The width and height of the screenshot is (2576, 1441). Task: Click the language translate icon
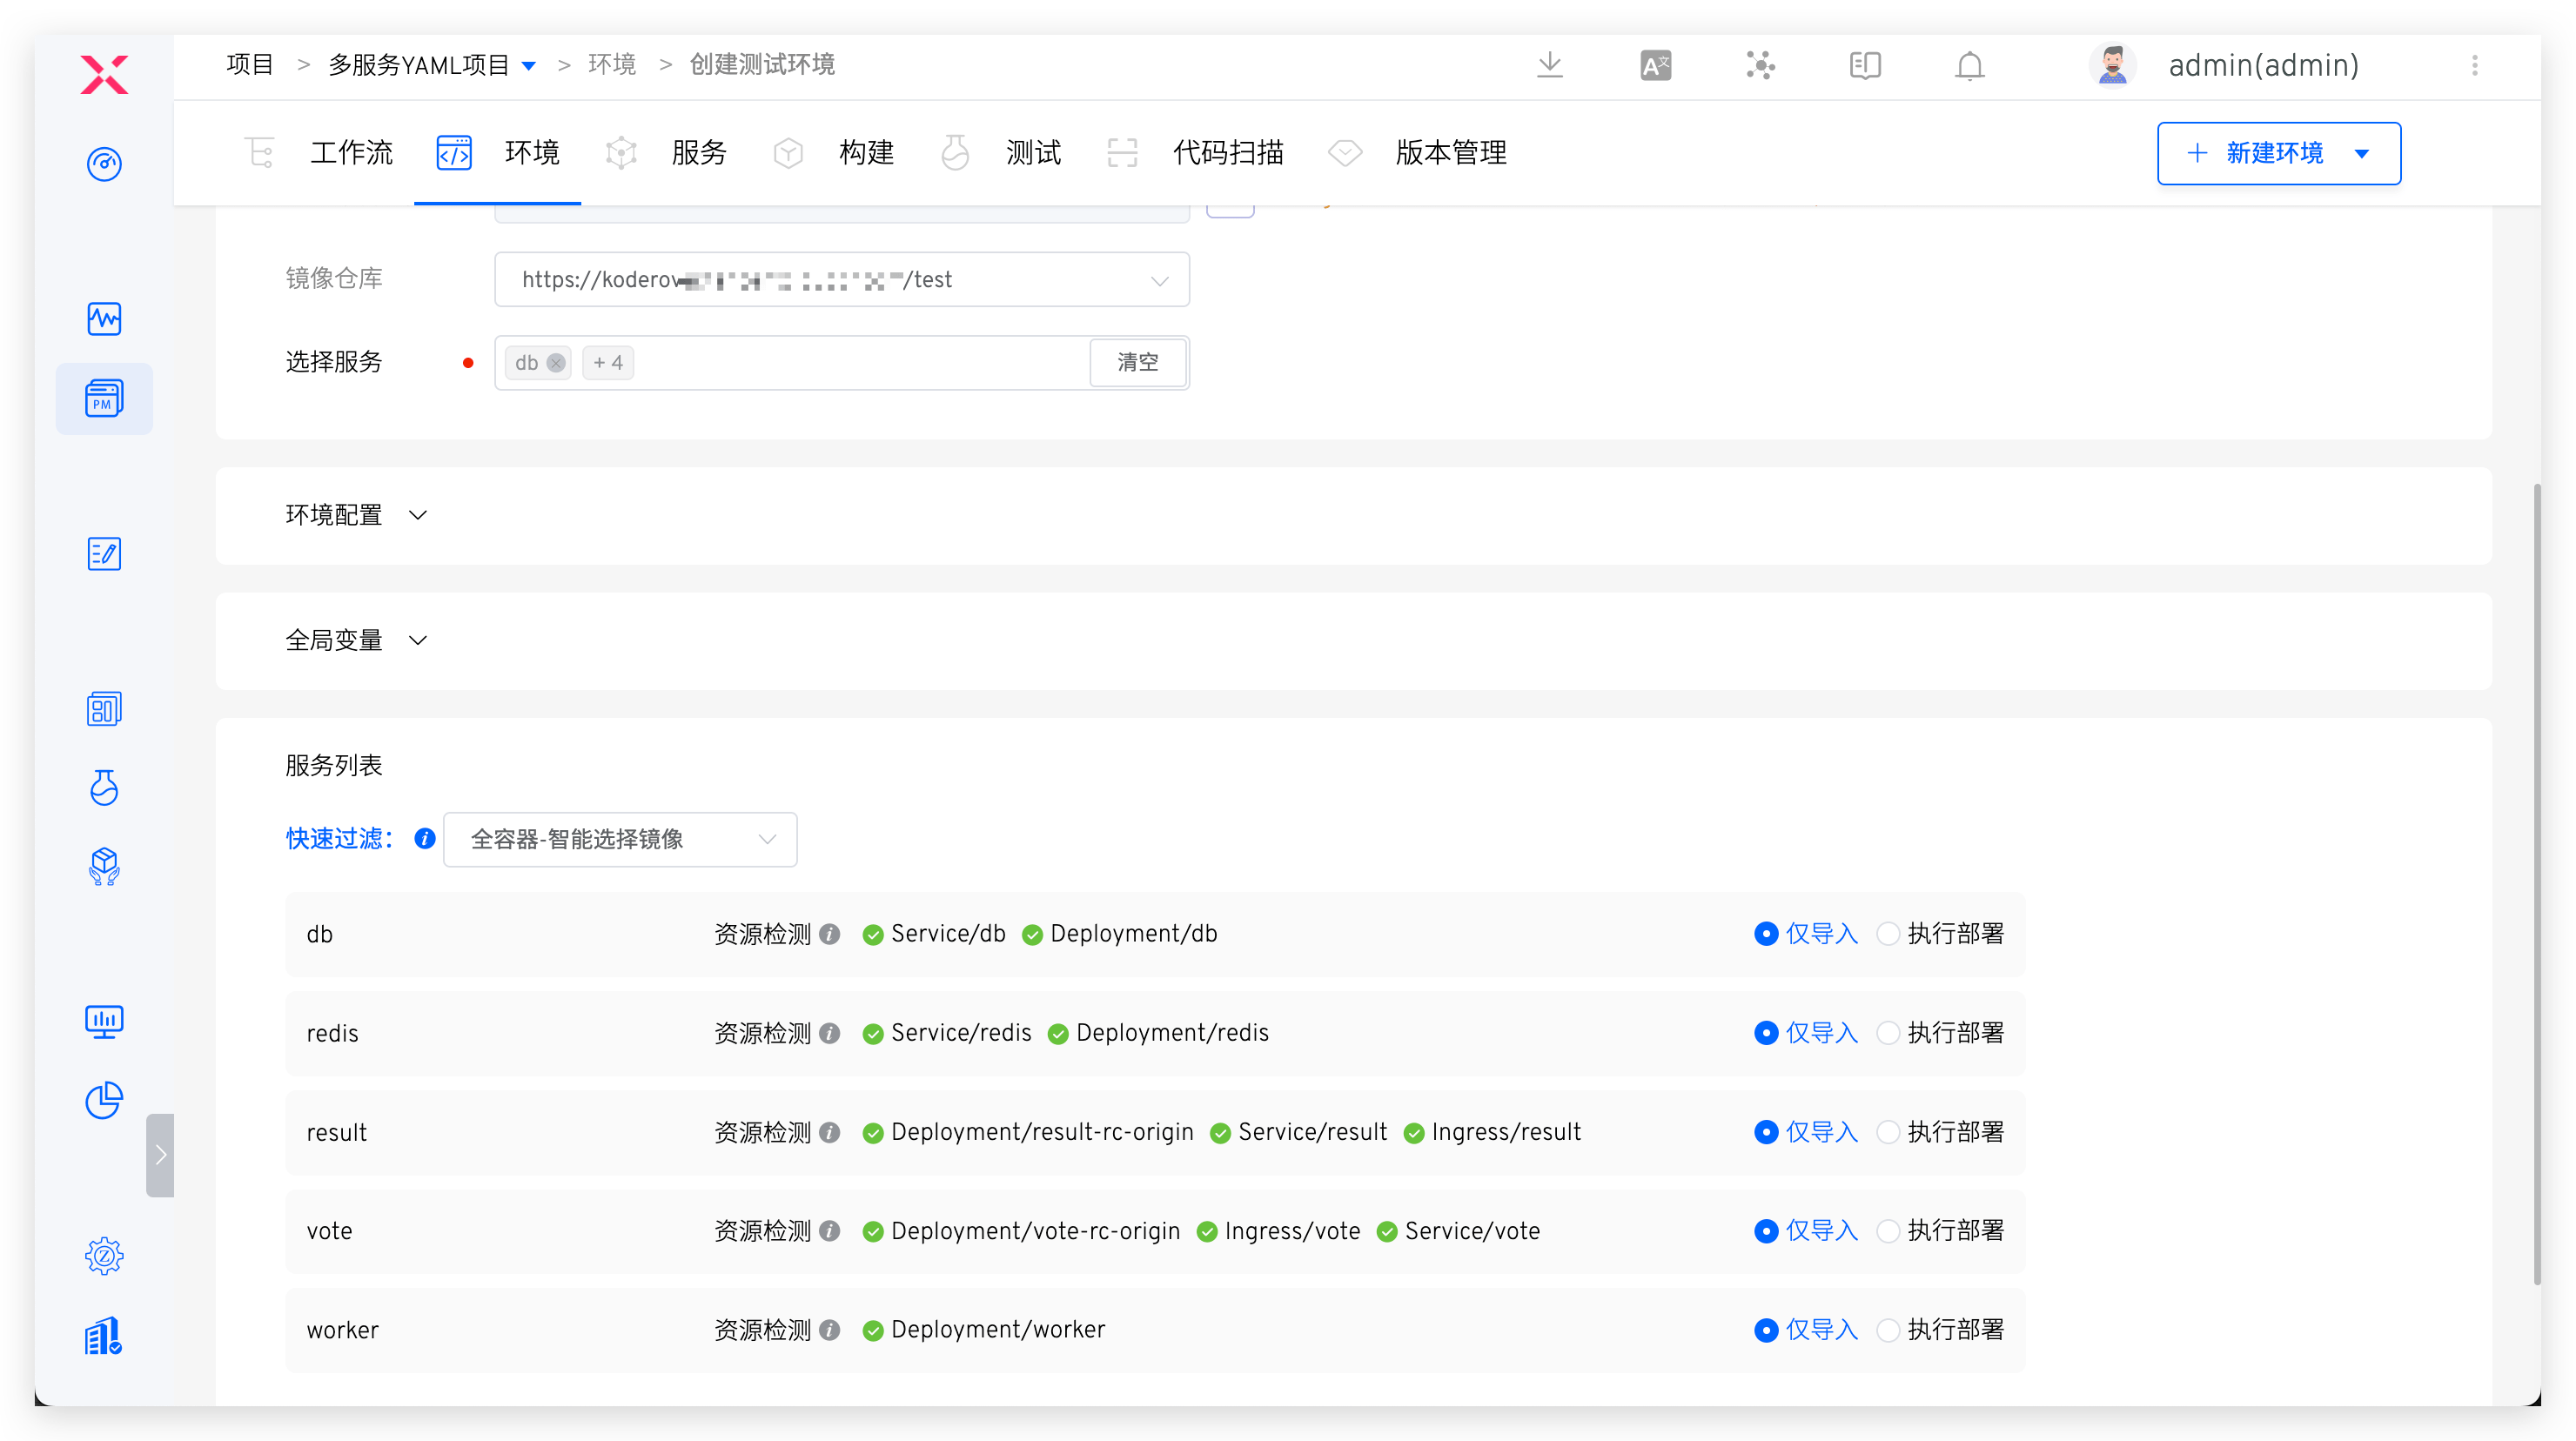tap(1655, 65)
